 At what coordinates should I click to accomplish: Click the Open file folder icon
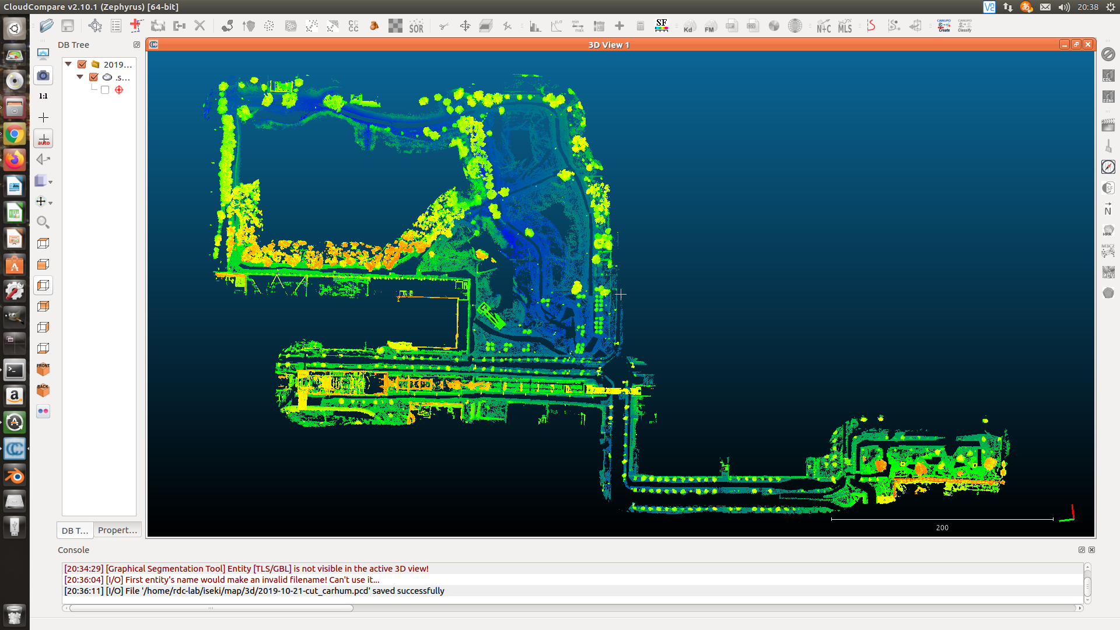pyautogui.click(x=47, y=26)
